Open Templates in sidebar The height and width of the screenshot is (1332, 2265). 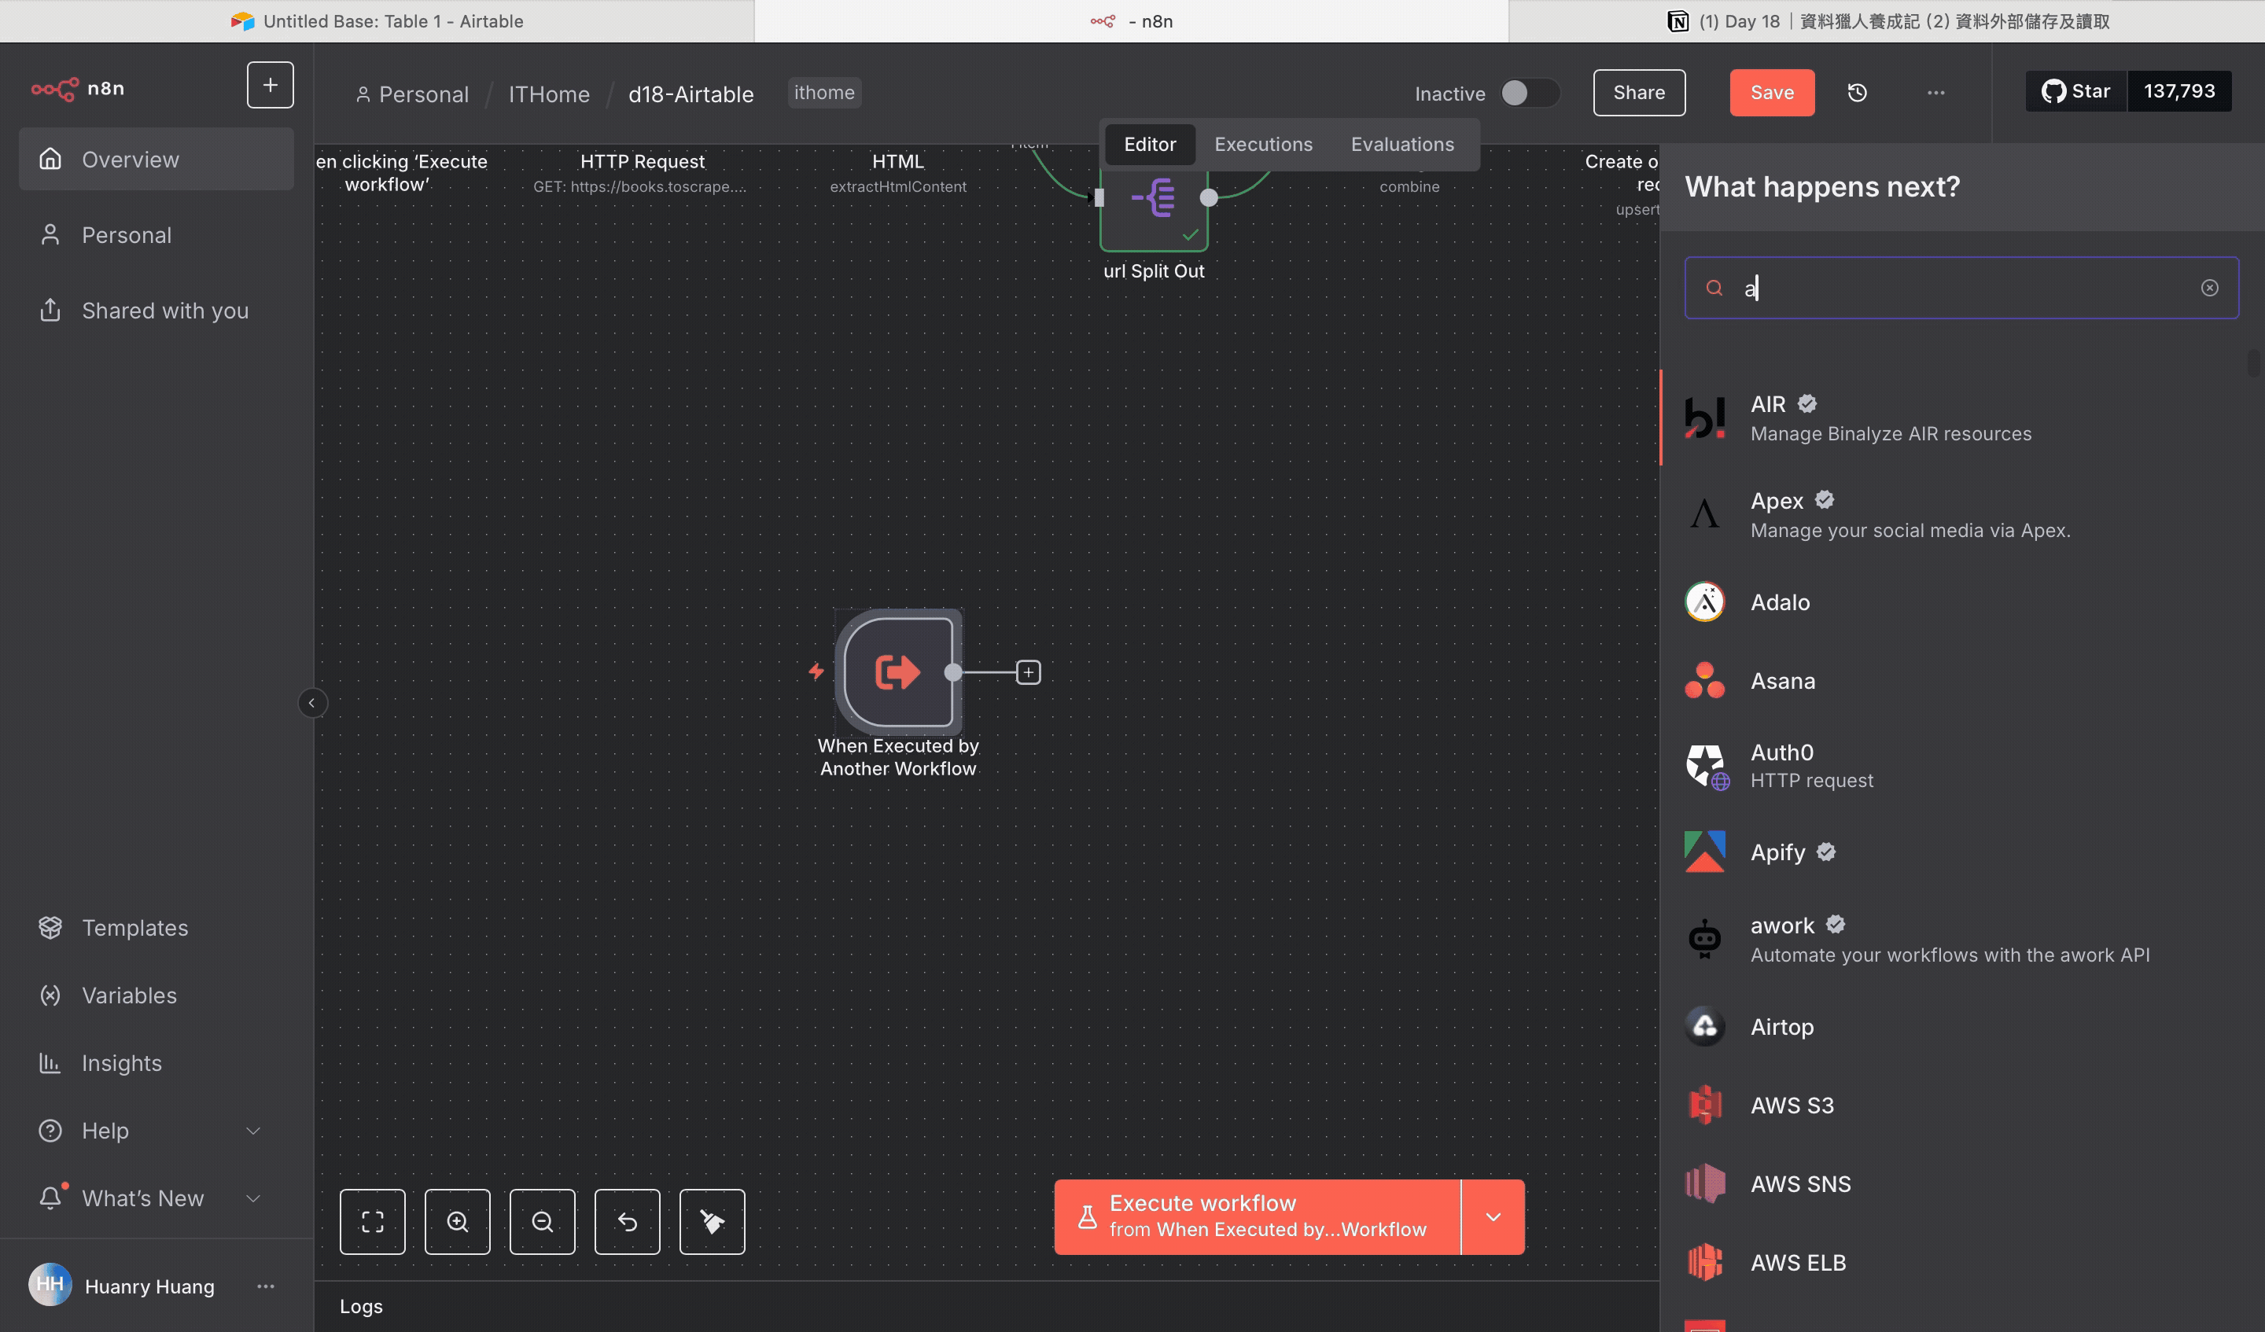pyautogui.click(x=157, y=928)
